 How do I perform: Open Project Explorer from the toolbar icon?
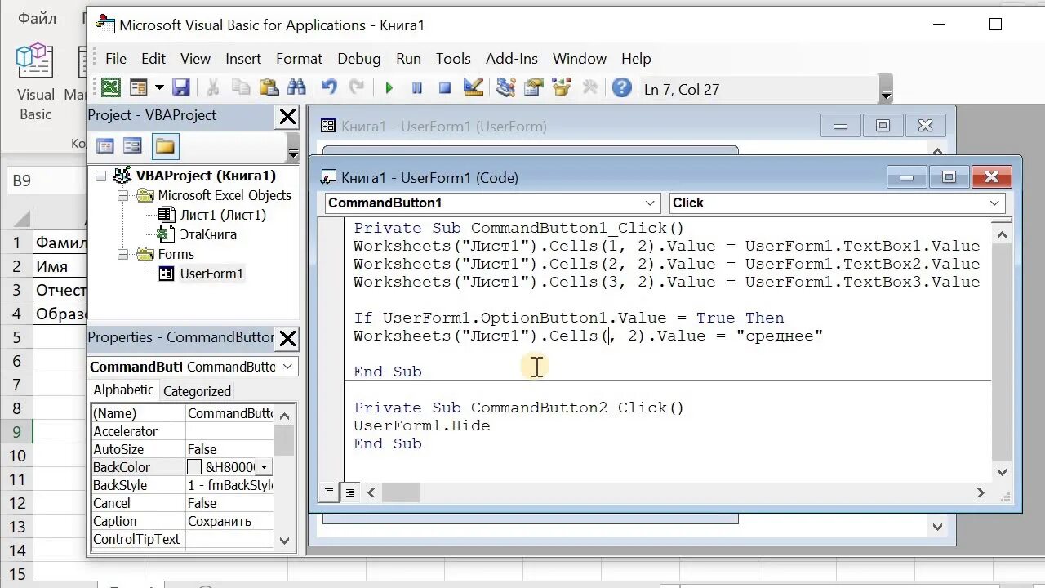click(505, 87)
